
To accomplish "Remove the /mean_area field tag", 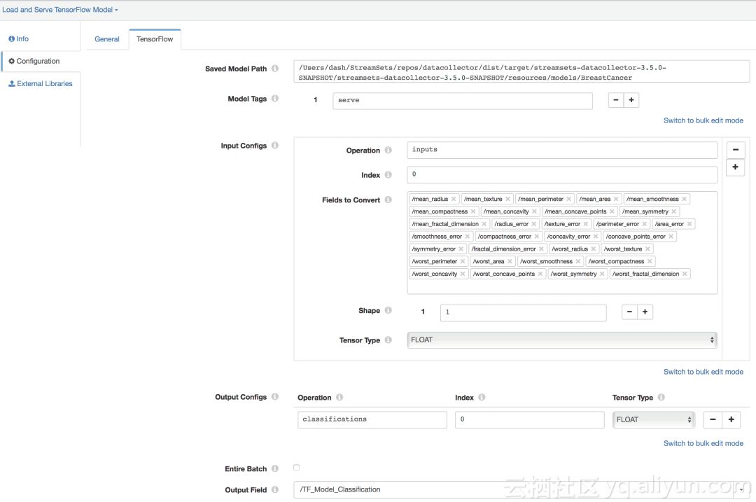I will pyautogui.click(x=616, y=199).
